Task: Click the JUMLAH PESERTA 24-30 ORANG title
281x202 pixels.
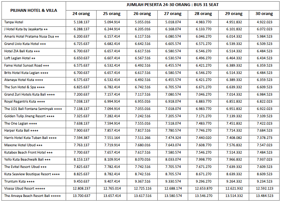Action: pyautogui.click(x=172, y=5)
